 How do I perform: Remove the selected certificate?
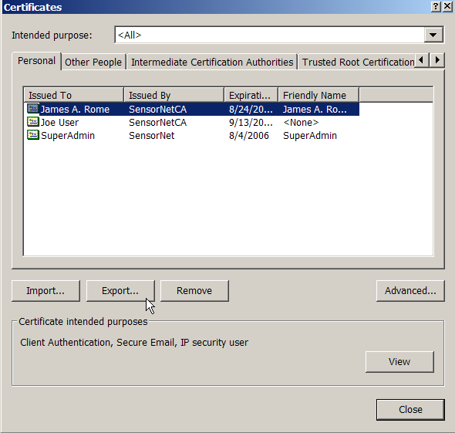194,291
